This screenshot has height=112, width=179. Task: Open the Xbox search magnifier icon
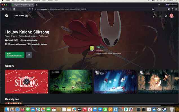coord(154,16)
